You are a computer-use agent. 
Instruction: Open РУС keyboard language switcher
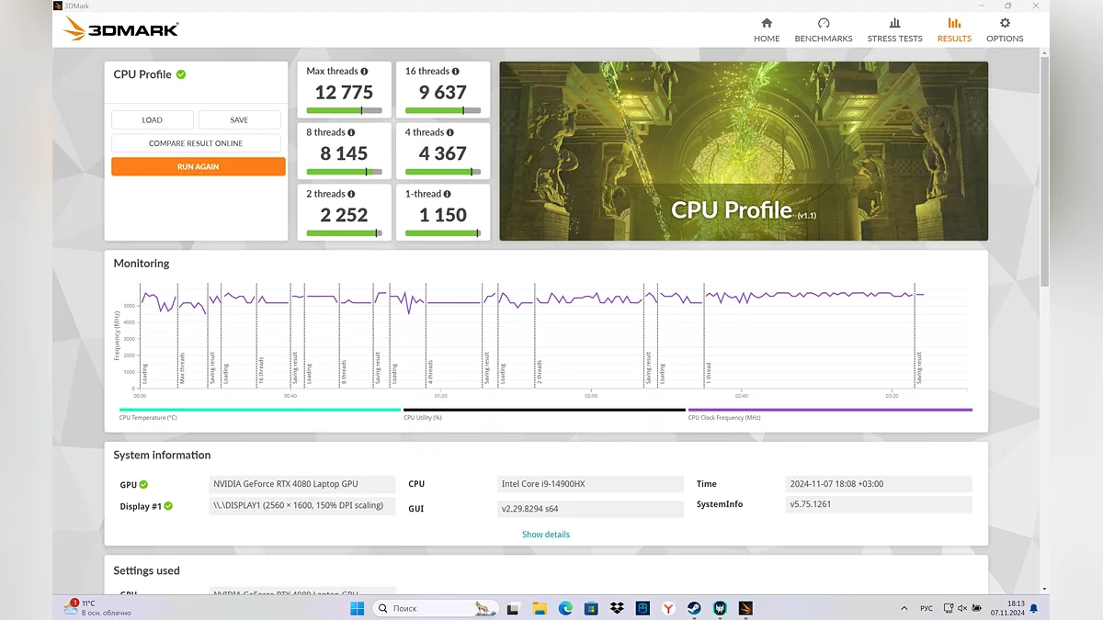coord(927,608)
